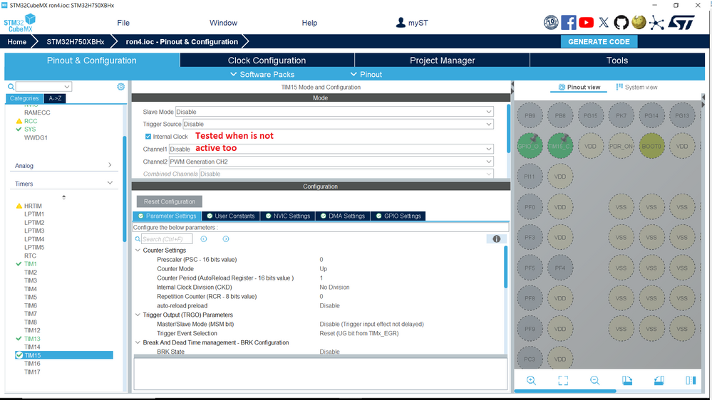Image resolution: width=712 pixels, height=400 pixels.
Task: Click the 10-year anniversary badge icon
Action: click(x=551, y=23)
